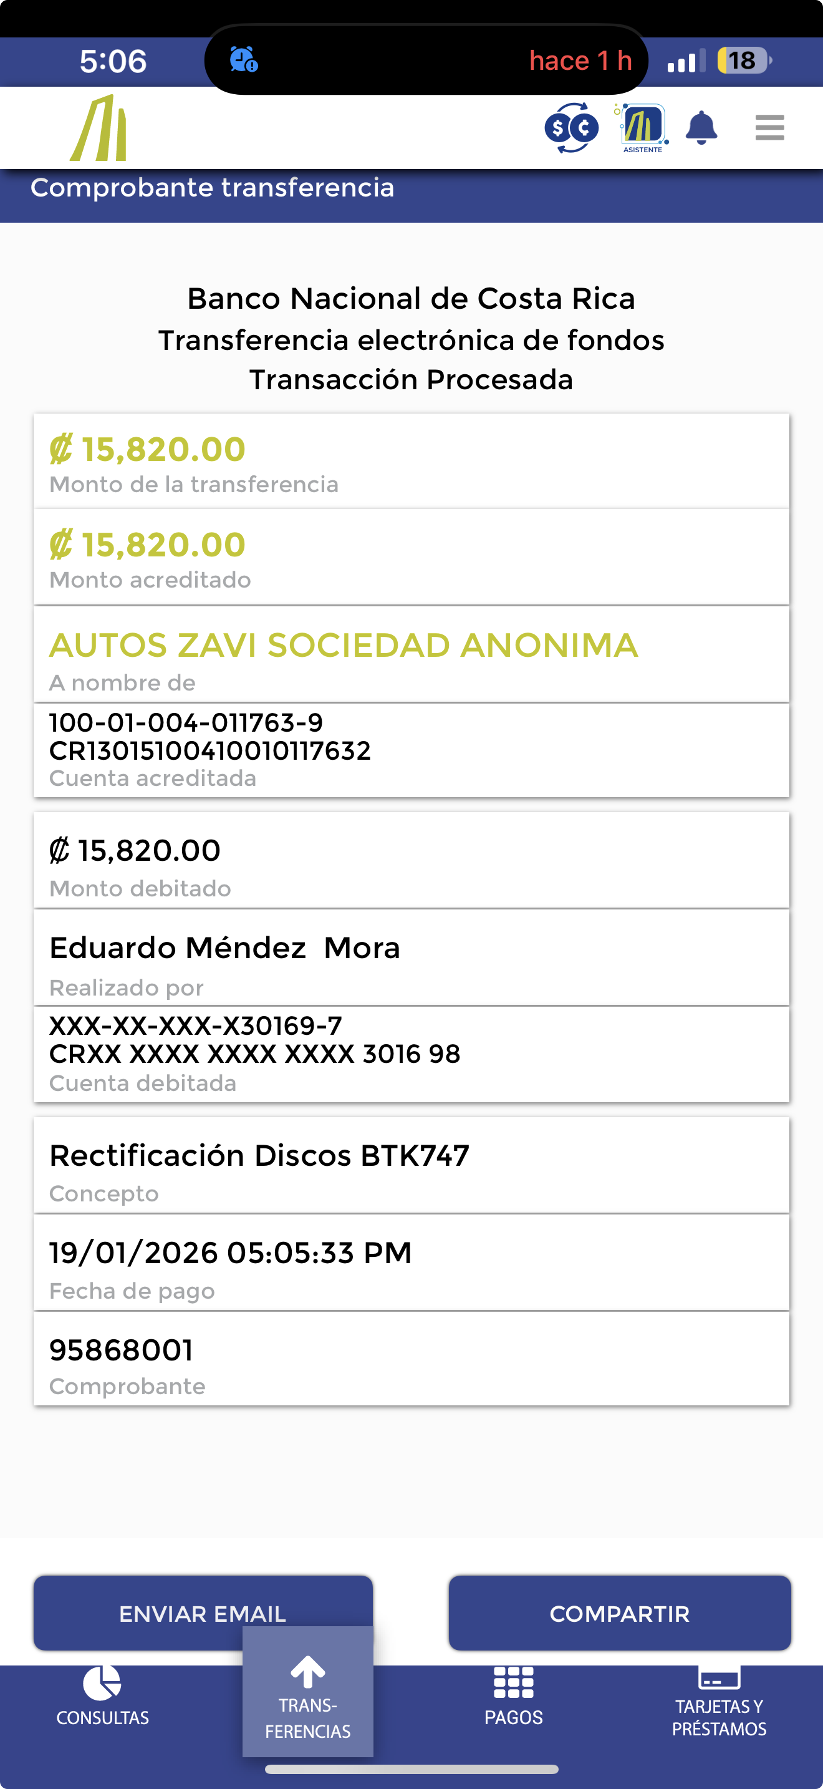Tap the Banco Nacional logo
823x1789 pixels.
(99, 128)
